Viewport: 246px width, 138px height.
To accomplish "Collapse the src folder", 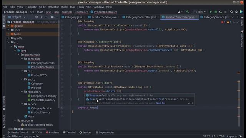I will pos(8,42).
